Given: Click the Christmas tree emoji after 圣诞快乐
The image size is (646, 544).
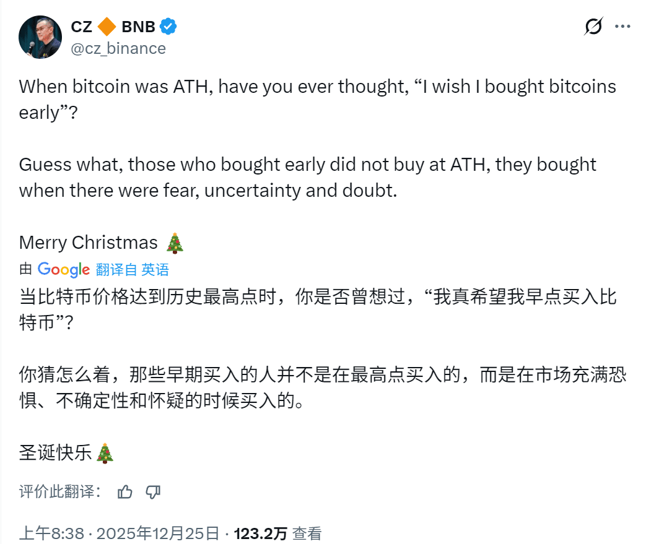Looking at the screenshot, I should pyautogui.click(x=104, y=453).
